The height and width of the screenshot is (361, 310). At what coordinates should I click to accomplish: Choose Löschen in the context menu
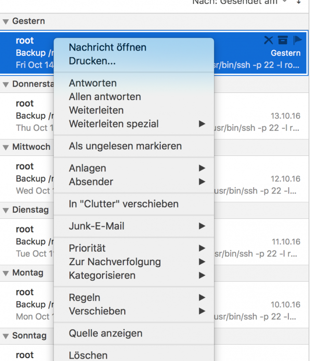[134, 355]
